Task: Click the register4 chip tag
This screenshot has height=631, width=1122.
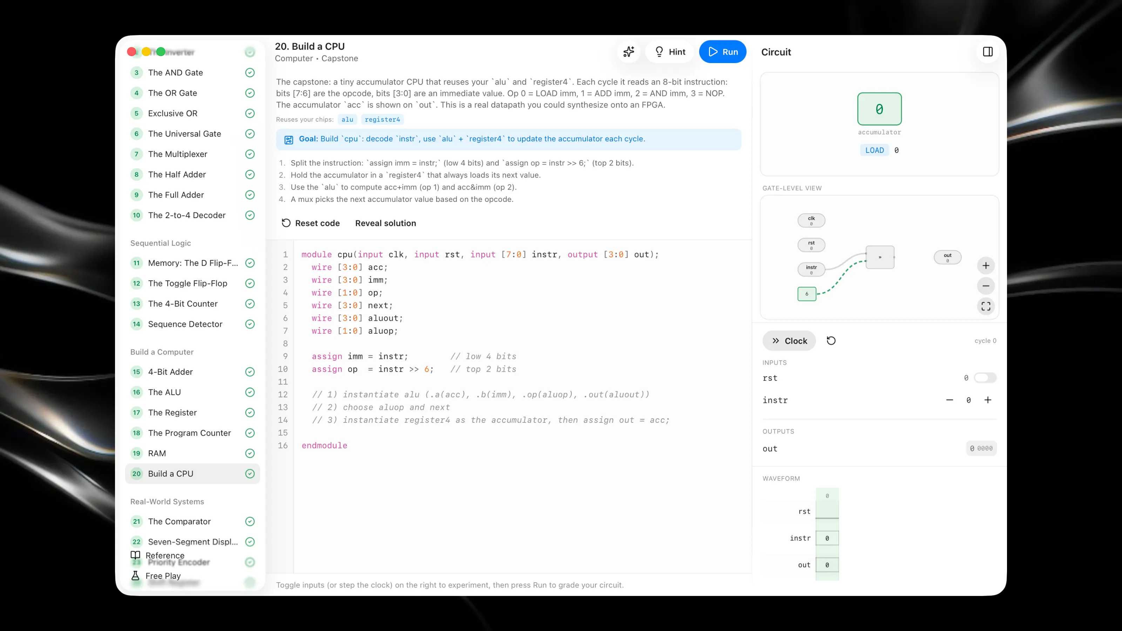Action: (x=382, y=119)
